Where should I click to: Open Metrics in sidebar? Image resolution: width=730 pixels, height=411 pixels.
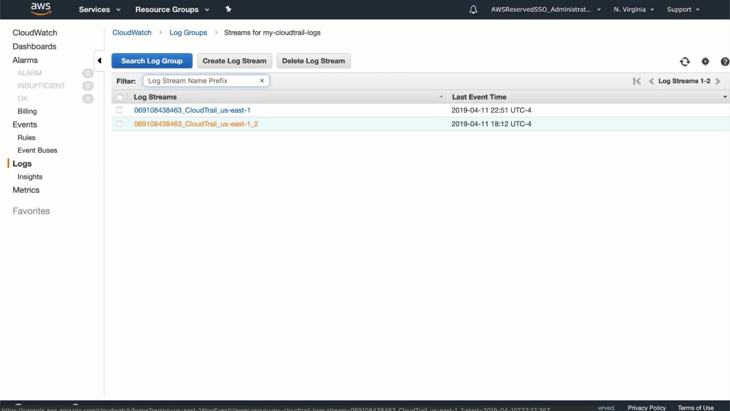click(26, 190)
